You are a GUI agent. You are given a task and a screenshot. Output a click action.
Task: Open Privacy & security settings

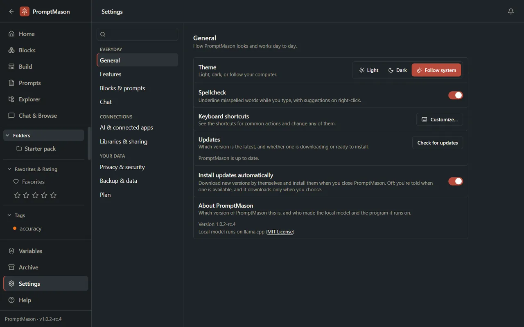[137, 167]
